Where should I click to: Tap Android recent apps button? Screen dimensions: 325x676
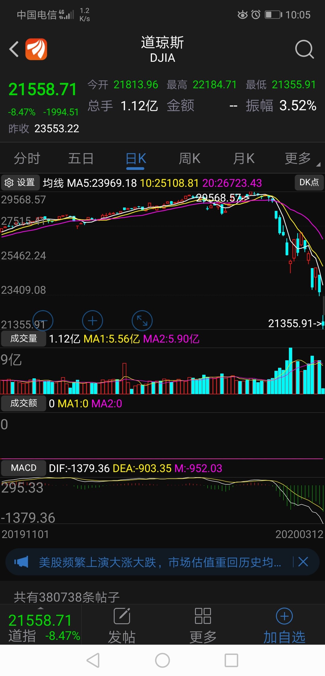(x=231, y=660)
